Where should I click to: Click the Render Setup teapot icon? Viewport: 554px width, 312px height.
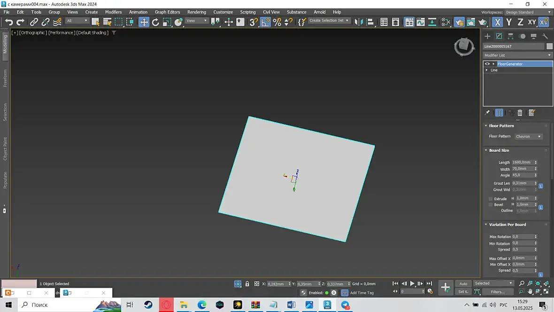[x=459, y=22]
